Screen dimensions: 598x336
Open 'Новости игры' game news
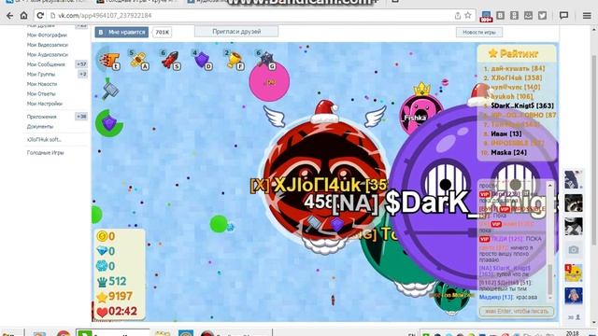(x=479, y=33)
